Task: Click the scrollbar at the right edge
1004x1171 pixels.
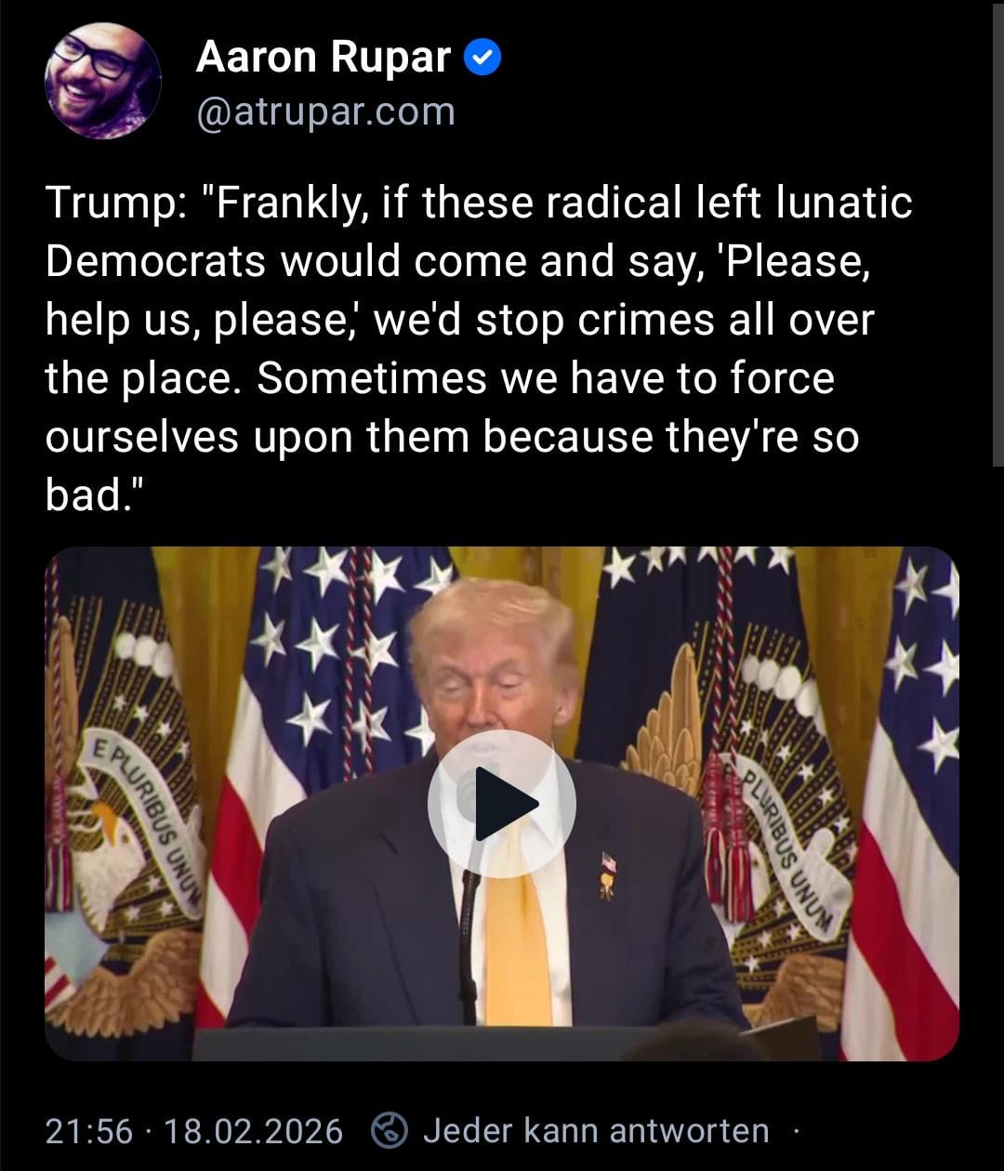Action: pyautogui.click(x=997, y=232)
